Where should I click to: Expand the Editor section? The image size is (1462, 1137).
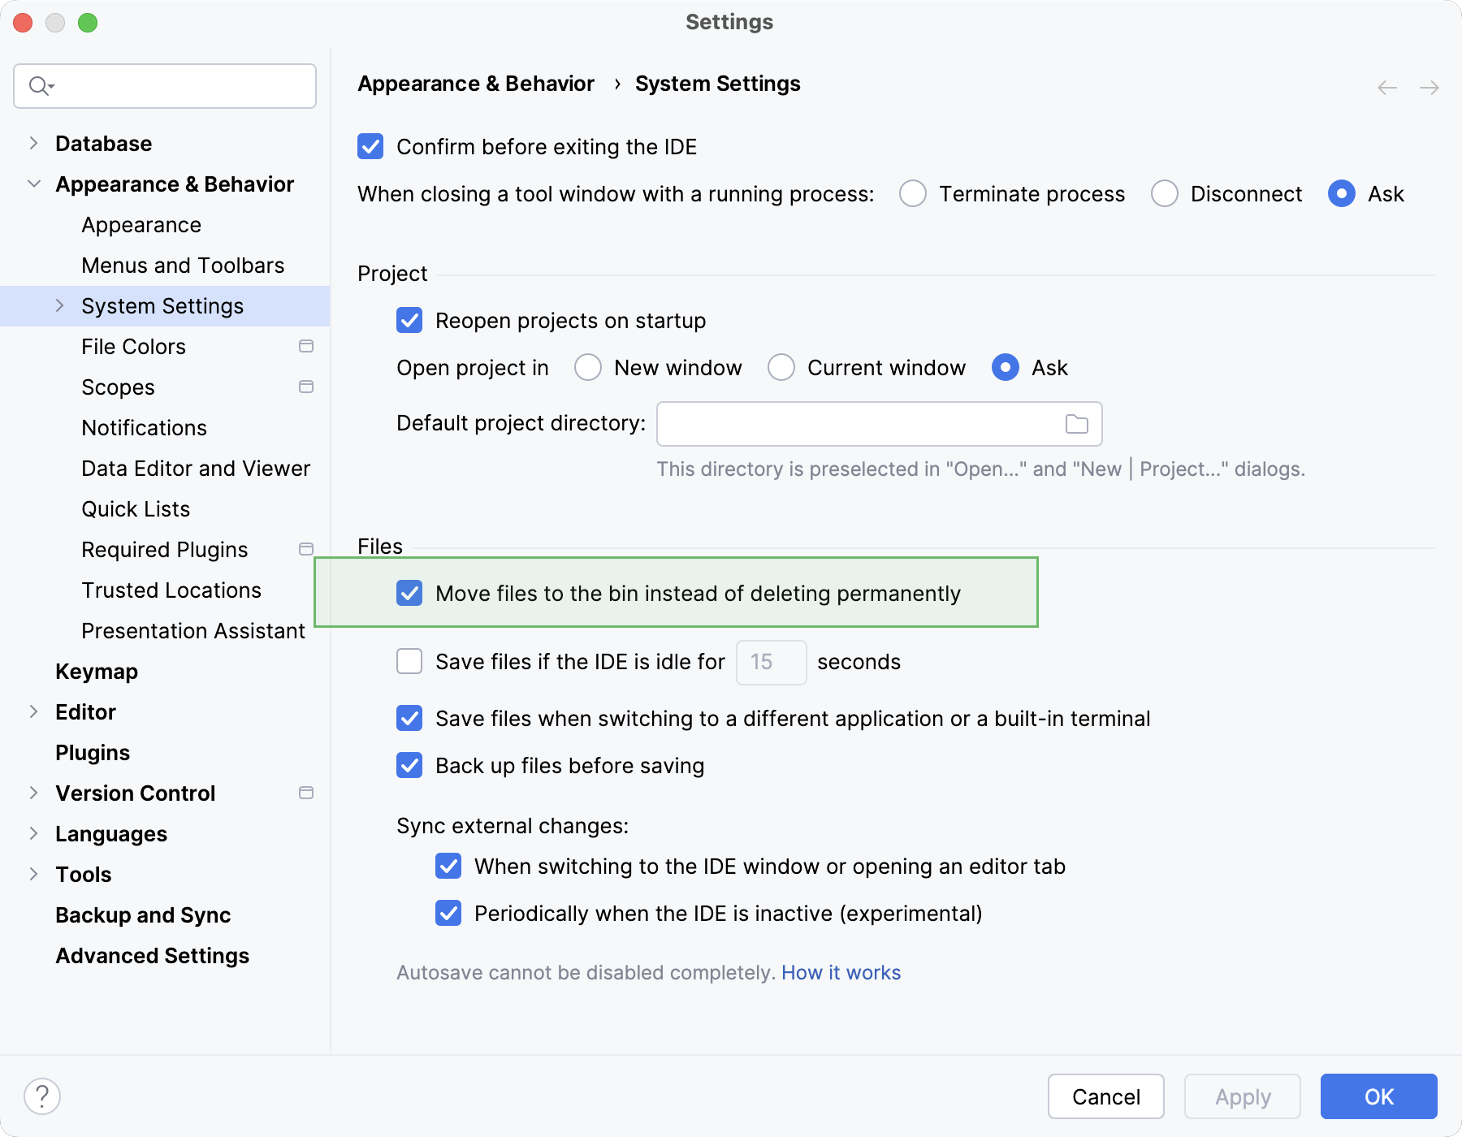click(x=34, y=711)
